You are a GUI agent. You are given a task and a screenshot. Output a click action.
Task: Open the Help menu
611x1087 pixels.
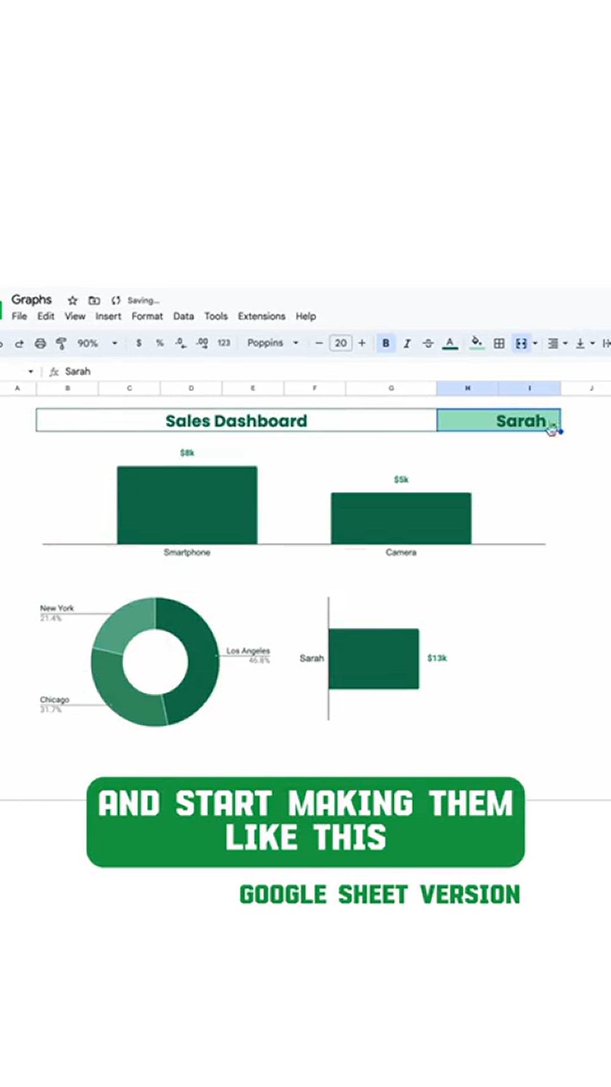coord(305,316)
